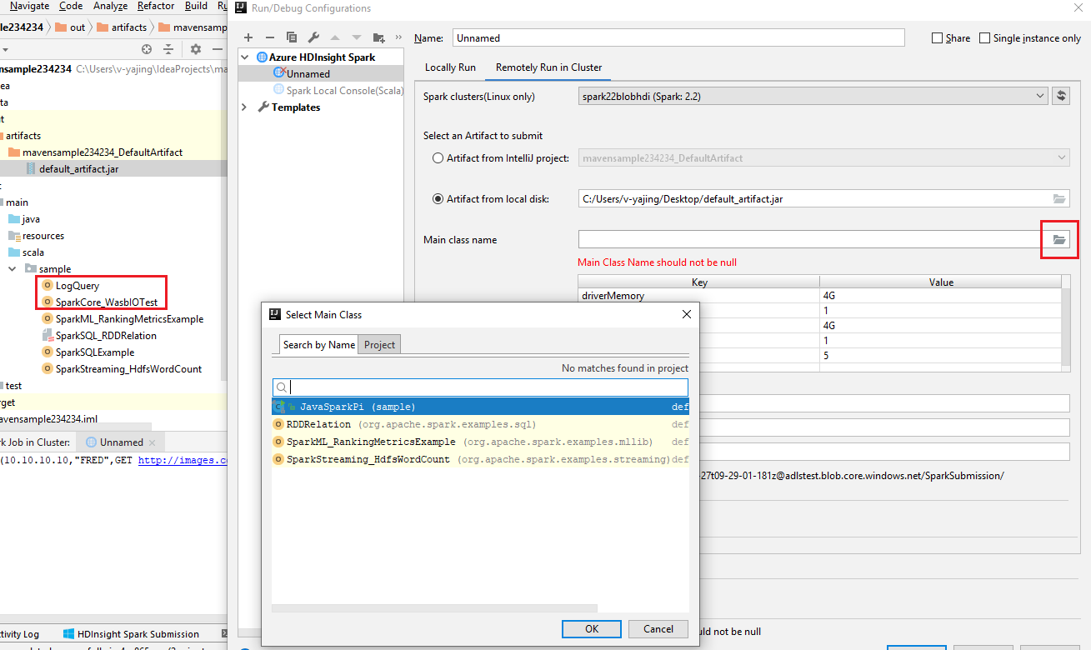The height and width of the screenshot is (650, 1091).
Task: Select Artifact from IntelliJ project radio button
Action: pyautogui.click(x=438, y=157)
